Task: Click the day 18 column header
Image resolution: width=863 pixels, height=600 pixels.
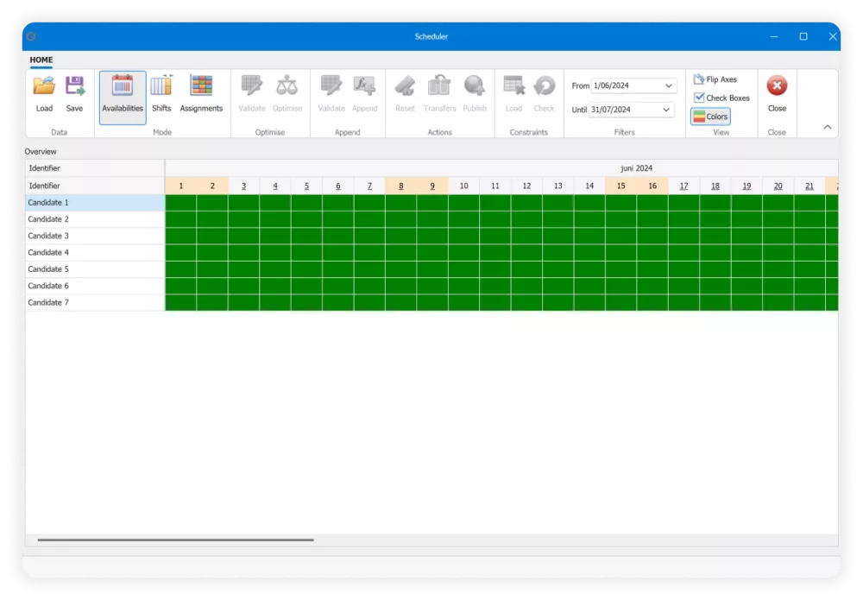Action: (x=715, y=186)
